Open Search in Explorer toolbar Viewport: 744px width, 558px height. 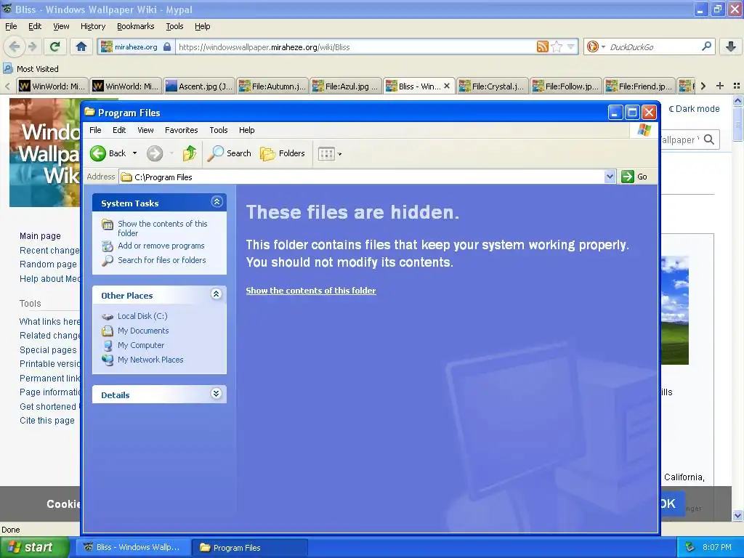pyautogui.click(x=229, y=153)
